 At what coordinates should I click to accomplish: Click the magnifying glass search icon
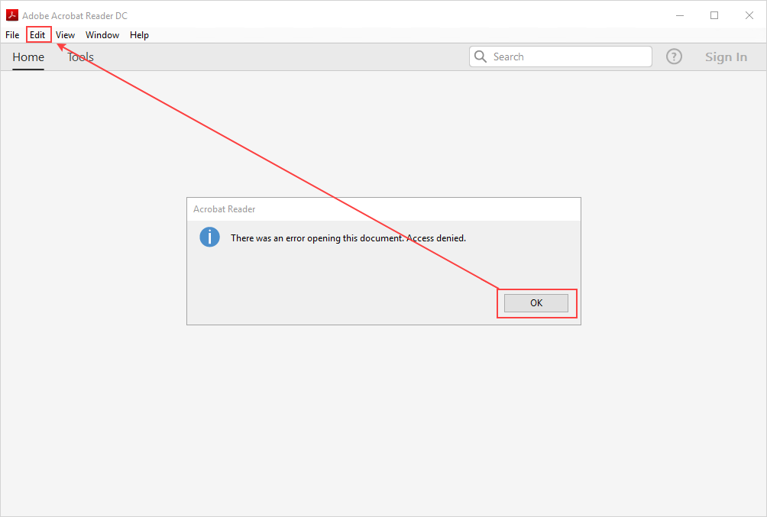point(481,57)
